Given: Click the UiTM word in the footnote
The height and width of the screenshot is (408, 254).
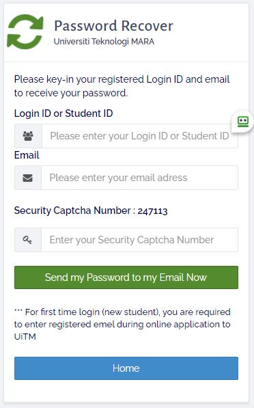Looking at the screenshot, I should tap(25, 337).
